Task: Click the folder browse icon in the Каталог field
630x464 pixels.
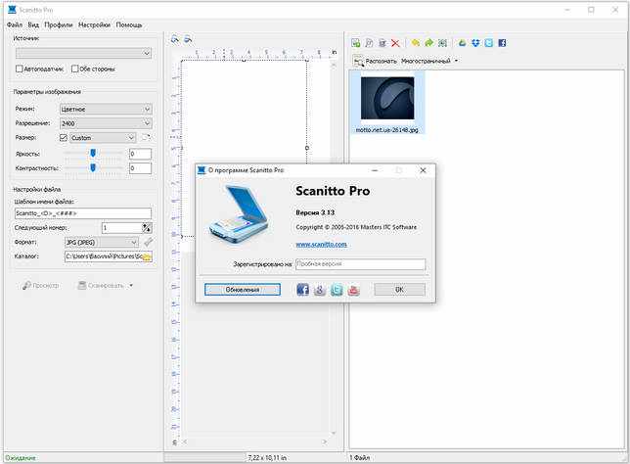Action: (x=147, y=256)
